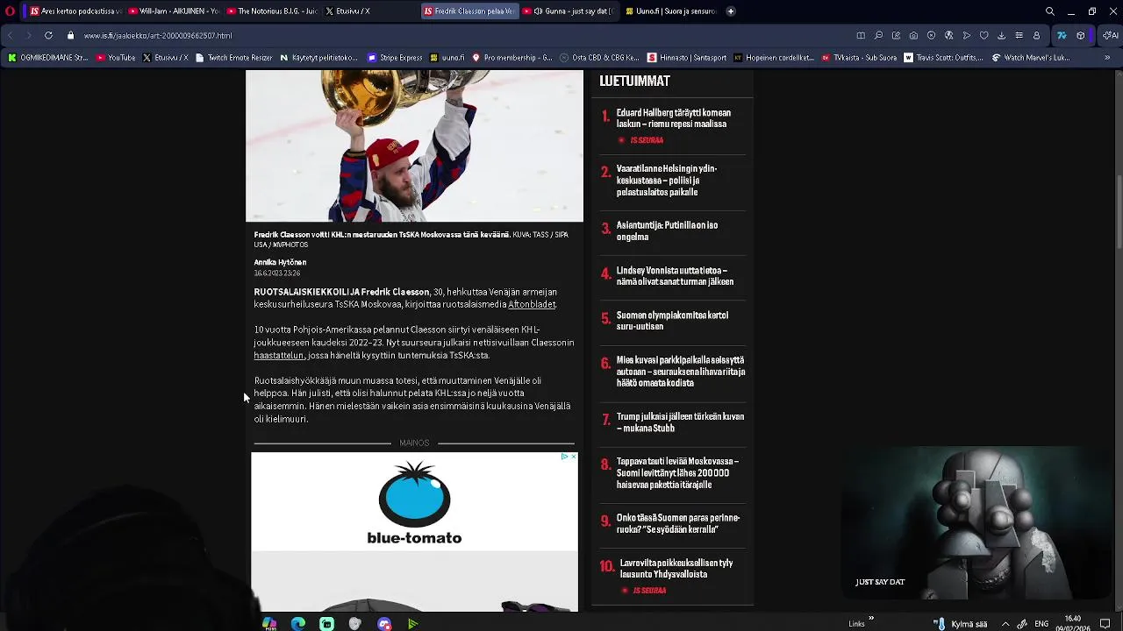Viewport: 1123px width, 631px height.
Task: Click the Fredrik Claesson trophy photo
Action: [x=414, y=145]
